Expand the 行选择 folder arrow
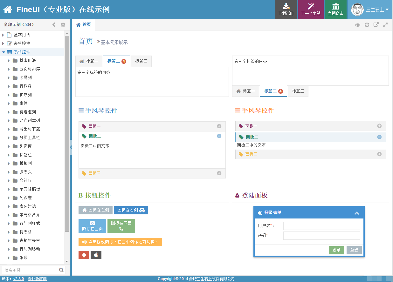 tap(9, 86)
